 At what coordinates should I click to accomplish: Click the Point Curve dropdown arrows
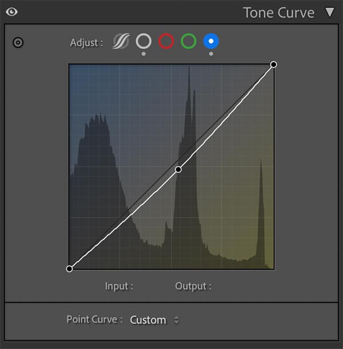click(177, 320)
